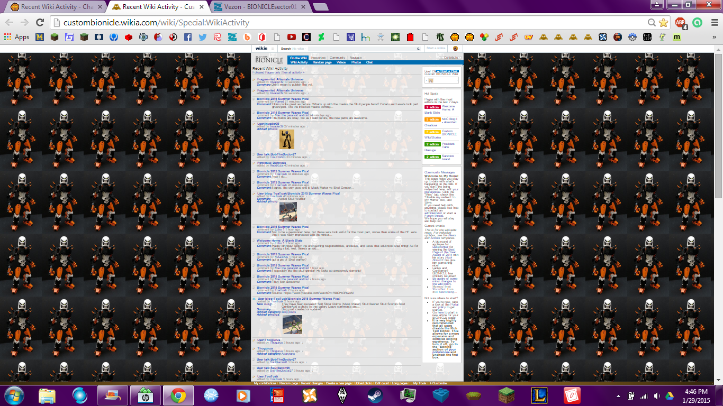Click Create a new page in bottom toolbar
Screen dimensions: 723x406
339,383
